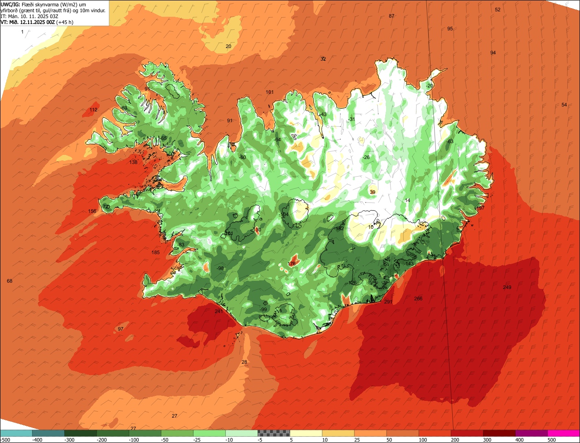
Task: Select the darkest green -300 to -200 legend swatch
Action: (x=81, y=433)
